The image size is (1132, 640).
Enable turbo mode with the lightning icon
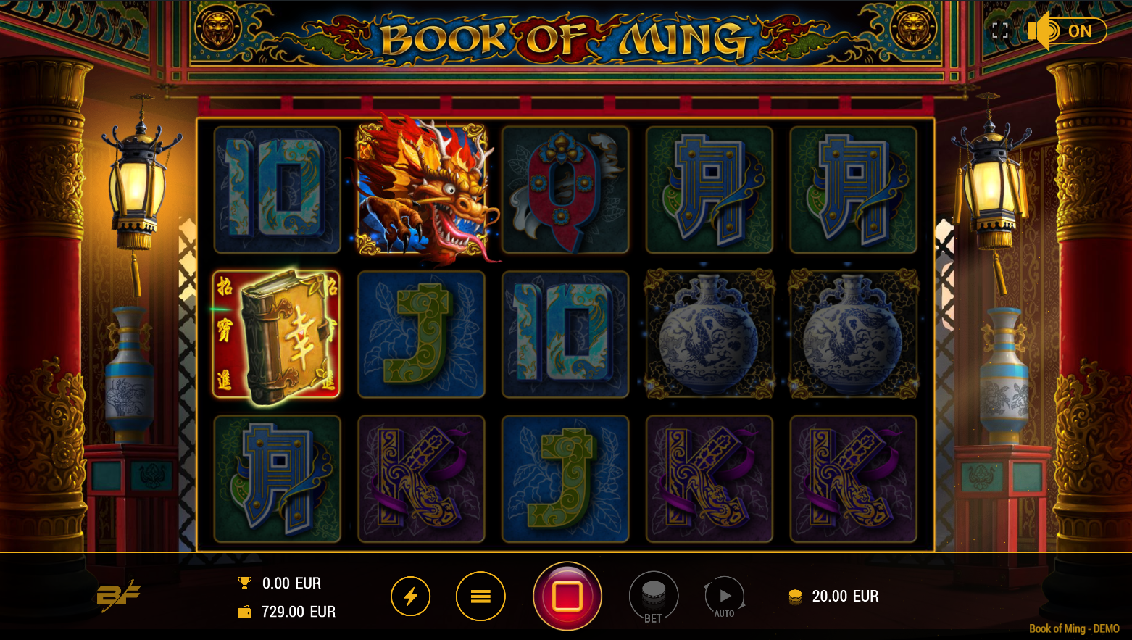click(411, 597)
